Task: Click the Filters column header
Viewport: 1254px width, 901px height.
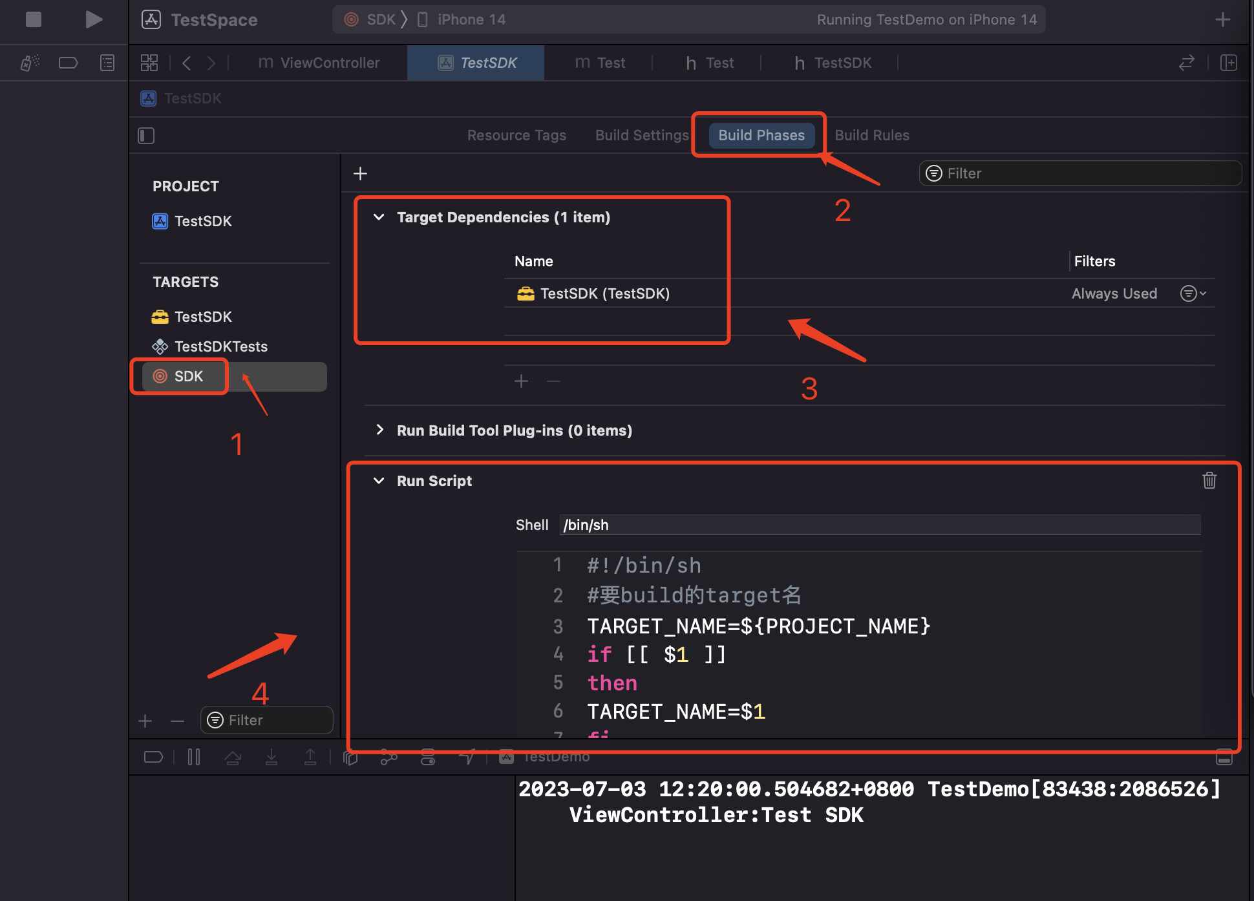Action: point(1094,261)
